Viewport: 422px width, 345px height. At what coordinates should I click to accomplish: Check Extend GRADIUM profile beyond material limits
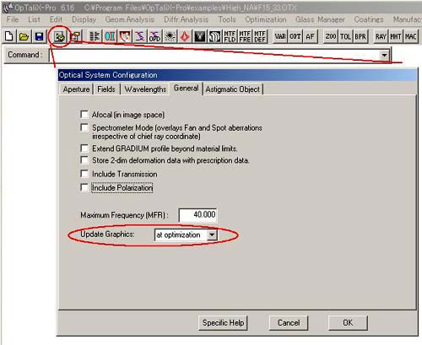pos(84,148)
